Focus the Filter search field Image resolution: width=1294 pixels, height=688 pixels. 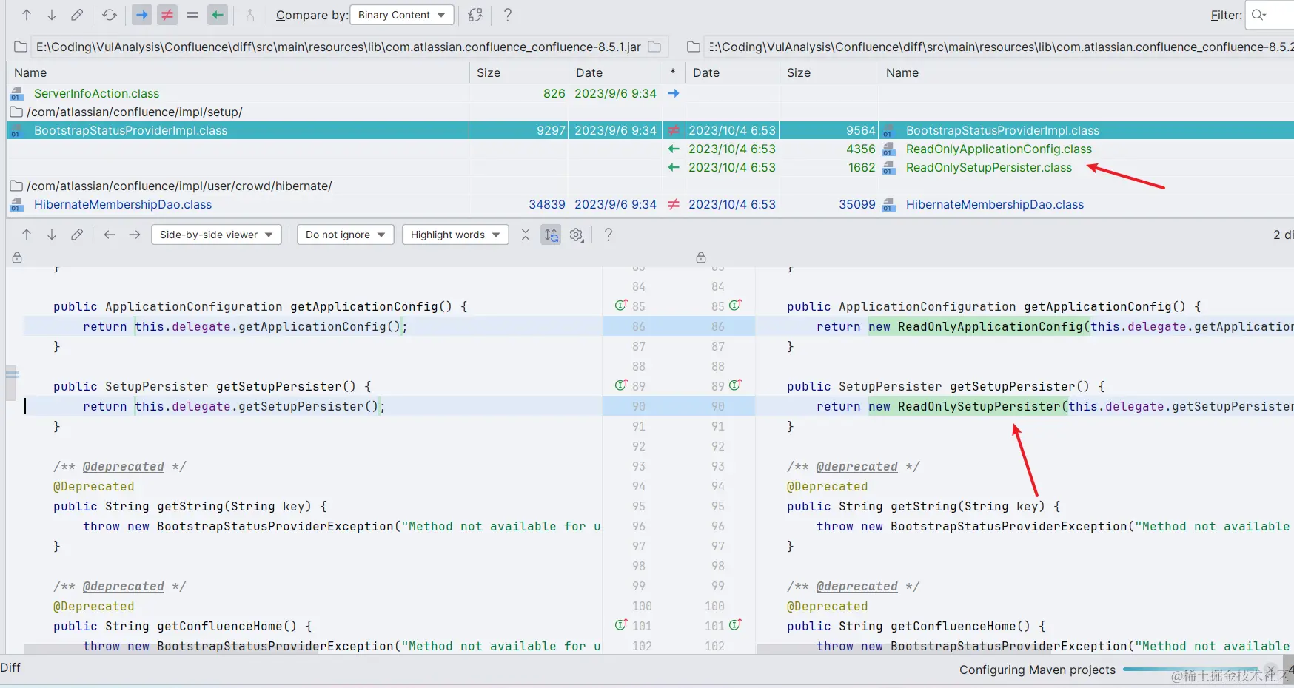(x=1270, y=15)
